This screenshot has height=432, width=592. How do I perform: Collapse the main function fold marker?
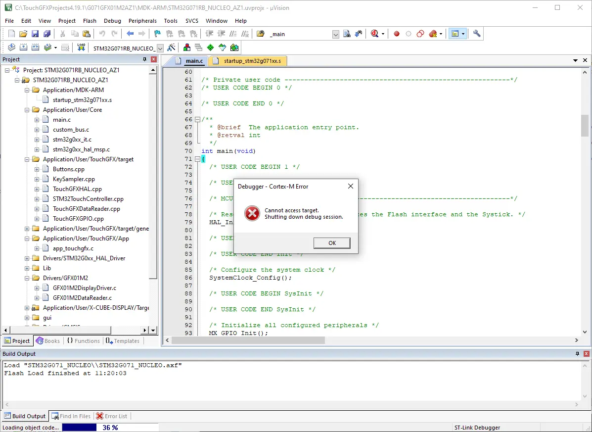tap(197, 159)
